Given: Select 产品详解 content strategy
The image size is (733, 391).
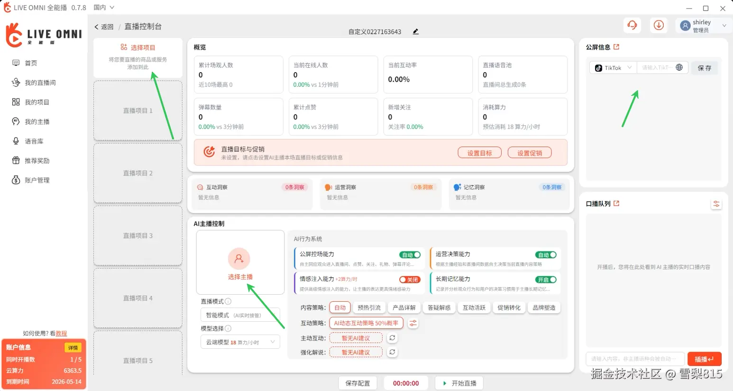Looking at the screenshot, I should [404, 307].
